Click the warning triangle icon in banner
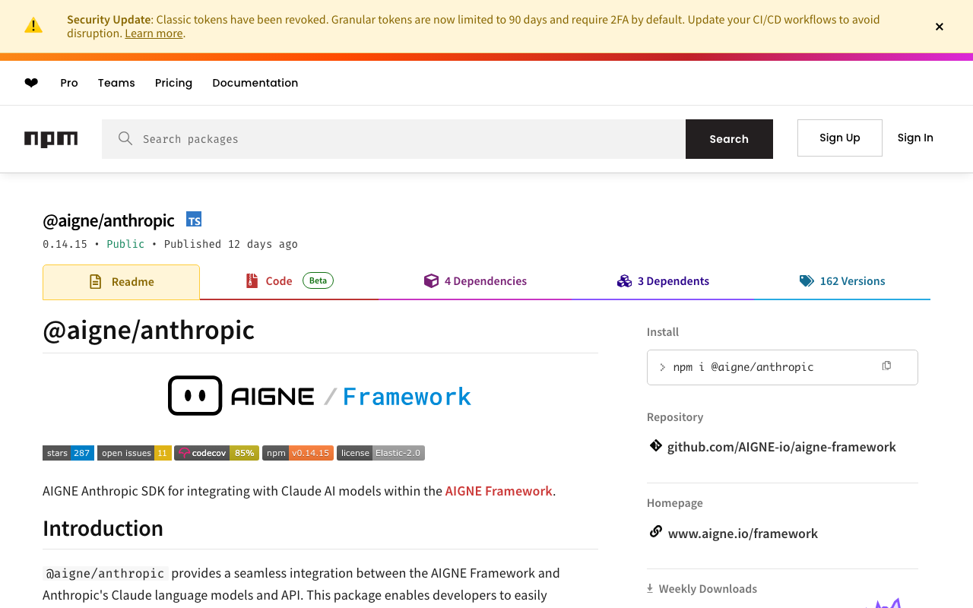Screen dimensions: 973x608 [33, 26]
